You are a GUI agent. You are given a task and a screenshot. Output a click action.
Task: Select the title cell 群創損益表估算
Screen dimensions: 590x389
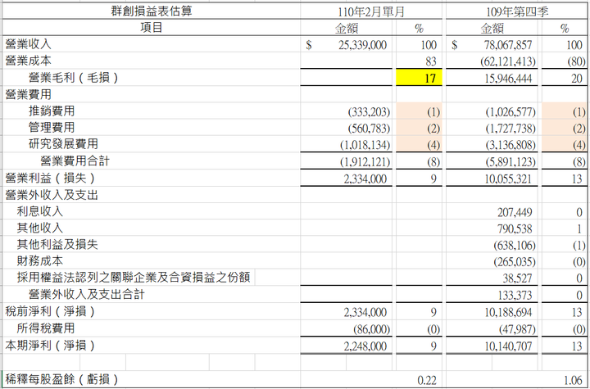[x=152, y=11]
